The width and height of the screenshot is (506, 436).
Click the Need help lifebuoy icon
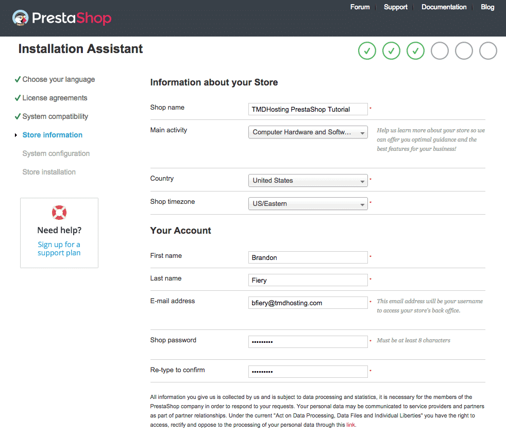pos(59,212)
